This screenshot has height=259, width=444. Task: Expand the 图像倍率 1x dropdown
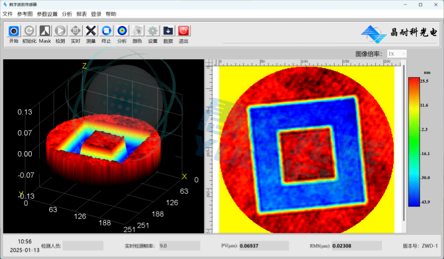[x=396, y=54]
